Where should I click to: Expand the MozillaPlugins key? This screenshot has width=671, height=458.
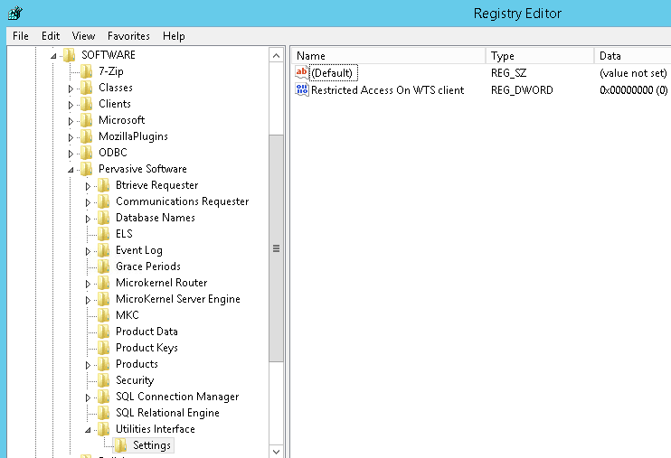coord(71,137)
